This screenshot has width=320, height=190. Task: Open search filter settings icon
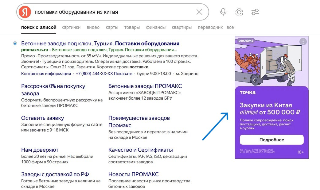coord(255,12)
